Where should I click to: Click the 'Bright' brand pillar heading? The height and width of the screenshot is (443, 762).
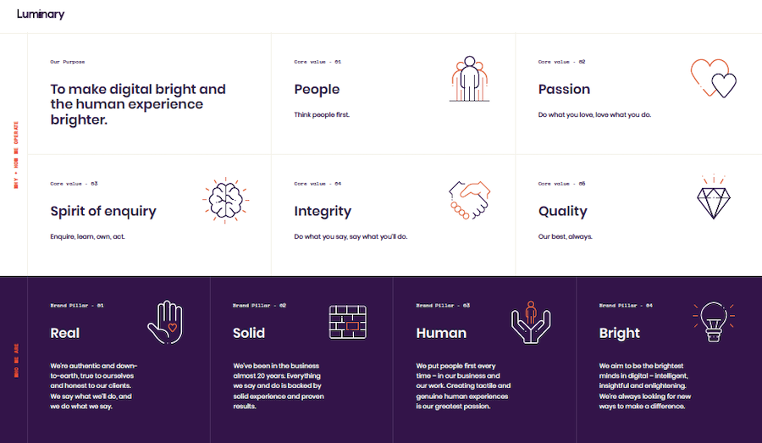click(619, 333)
